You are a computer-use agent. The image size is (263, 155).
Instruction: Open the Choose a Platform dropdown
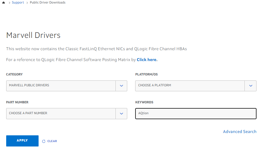196,86
